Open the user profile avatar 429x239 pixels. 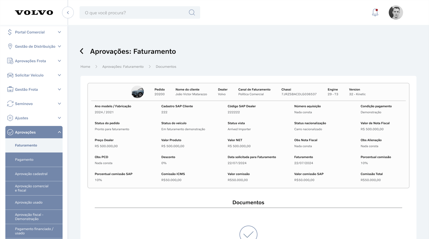pos(395,13)
